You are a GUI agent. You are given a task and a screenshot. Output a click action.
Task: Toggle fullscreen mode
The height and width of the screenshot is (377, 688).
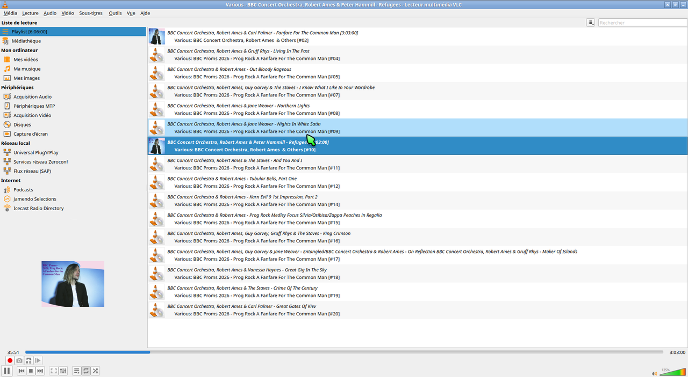(54, 371)
